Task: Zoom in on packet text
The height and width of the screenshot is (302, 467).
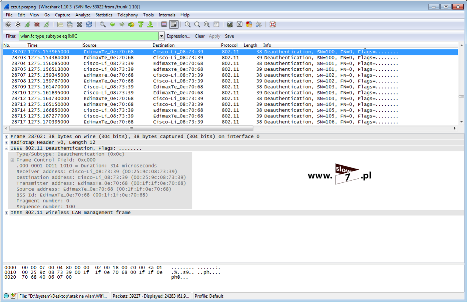Action: click(x=188, y=24)
